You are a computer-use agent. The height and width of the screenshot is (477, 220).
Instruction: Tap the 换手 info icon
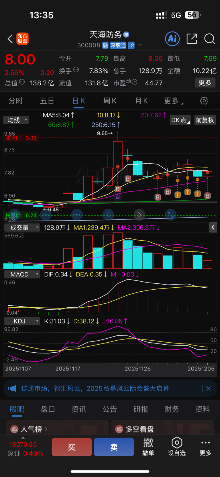click(x=76, y=70)
